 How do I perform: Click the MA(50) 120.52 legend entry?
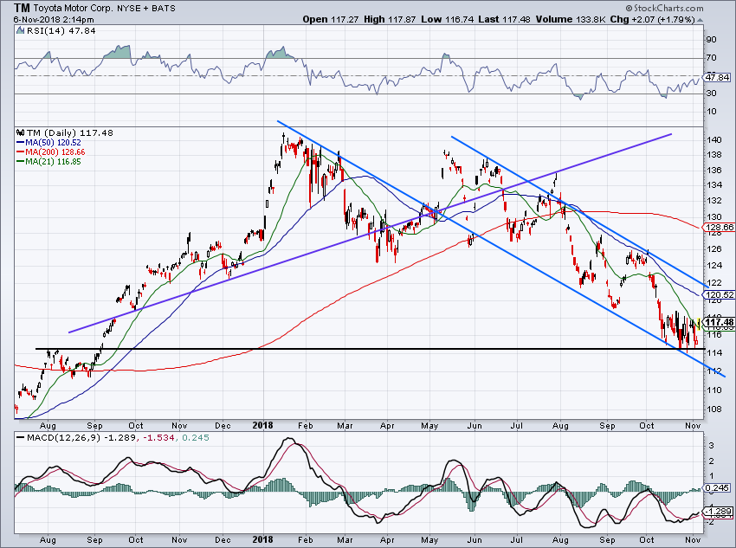[48, 143]
